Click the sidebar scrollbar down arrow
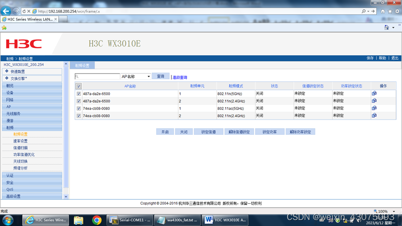 (x=66, y=197)
